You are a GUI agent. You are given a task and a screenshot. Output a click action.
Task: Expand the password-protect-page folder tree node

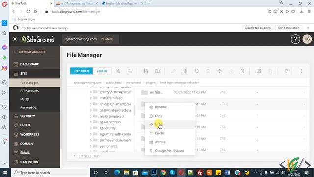[x=91, y=110]
